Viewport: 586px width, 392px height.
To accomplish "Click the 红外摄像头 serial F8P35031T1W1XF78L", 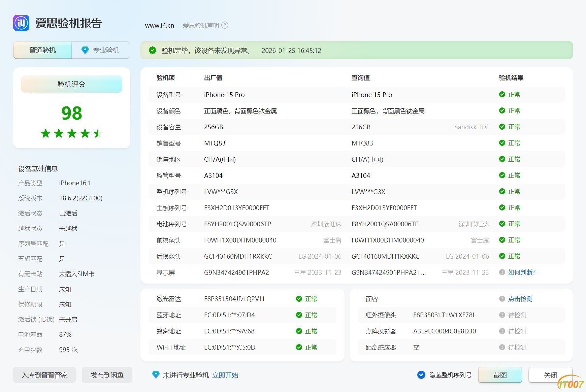I will pyautogui.click(x=444, y=315).
